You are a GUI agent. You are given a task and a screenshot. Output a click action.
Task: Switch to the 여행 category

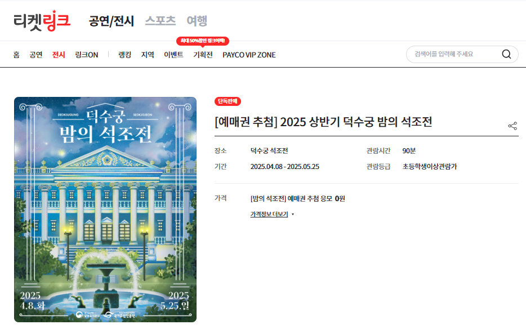tap(197, 21)
